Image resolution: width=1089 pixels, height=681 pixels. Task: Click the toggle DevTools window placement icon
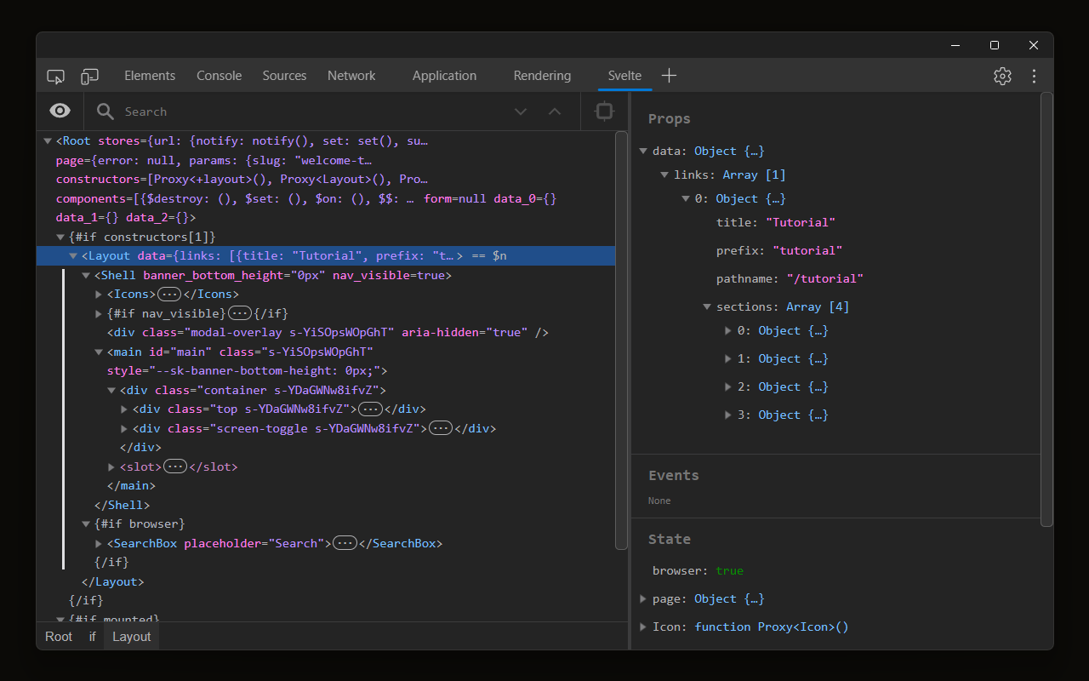[x=89, y=76]
